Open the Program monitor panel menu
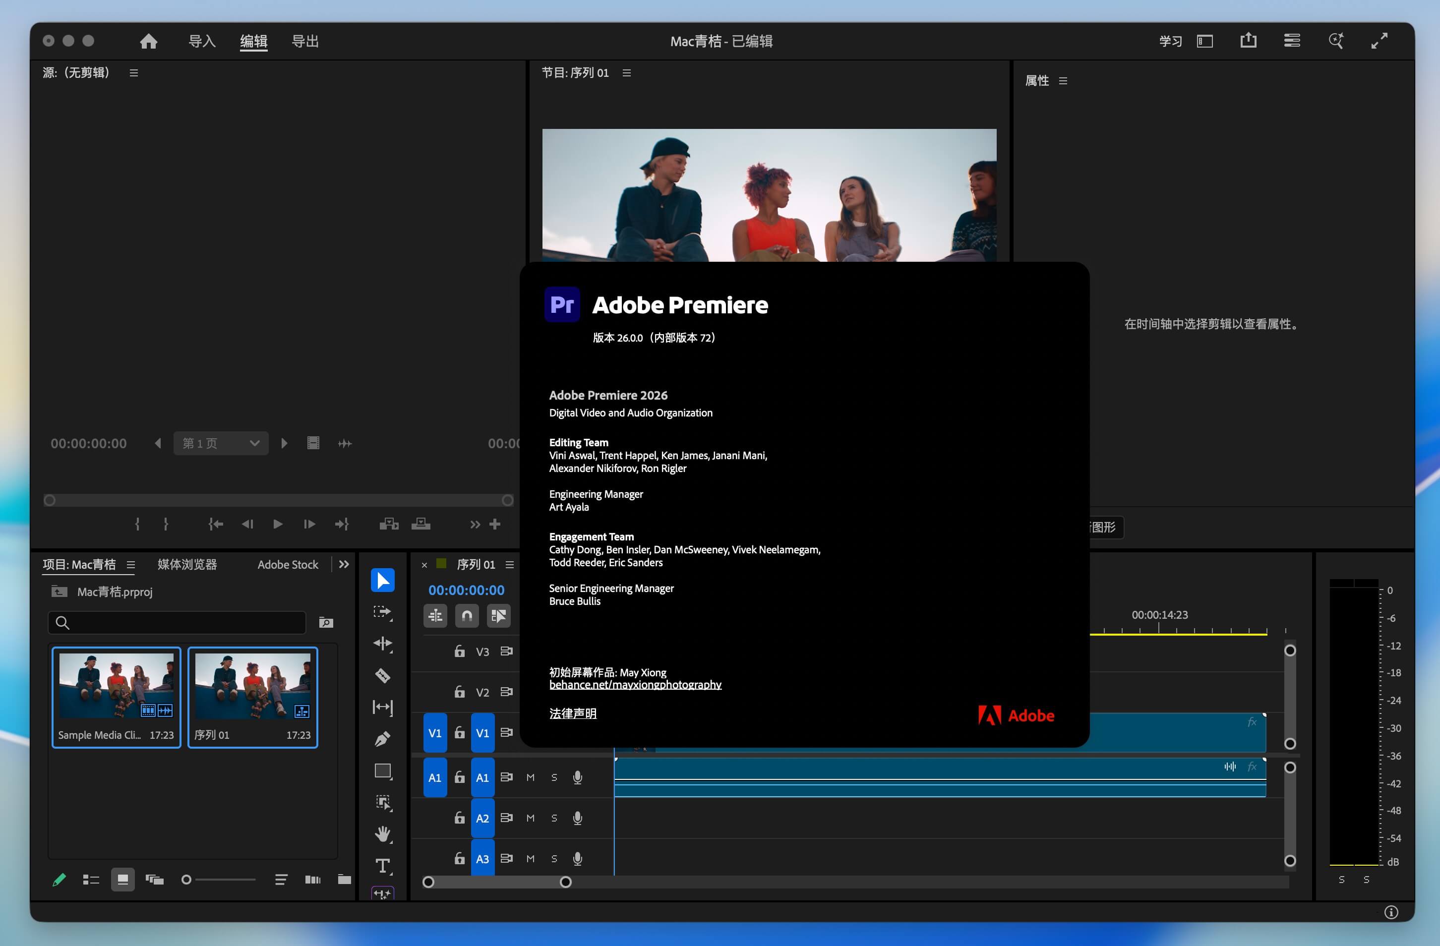 click(x=627, y=73)
